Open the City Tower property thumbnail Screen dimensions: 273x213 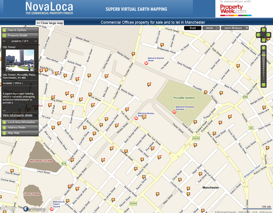click(x=20, y=60)
